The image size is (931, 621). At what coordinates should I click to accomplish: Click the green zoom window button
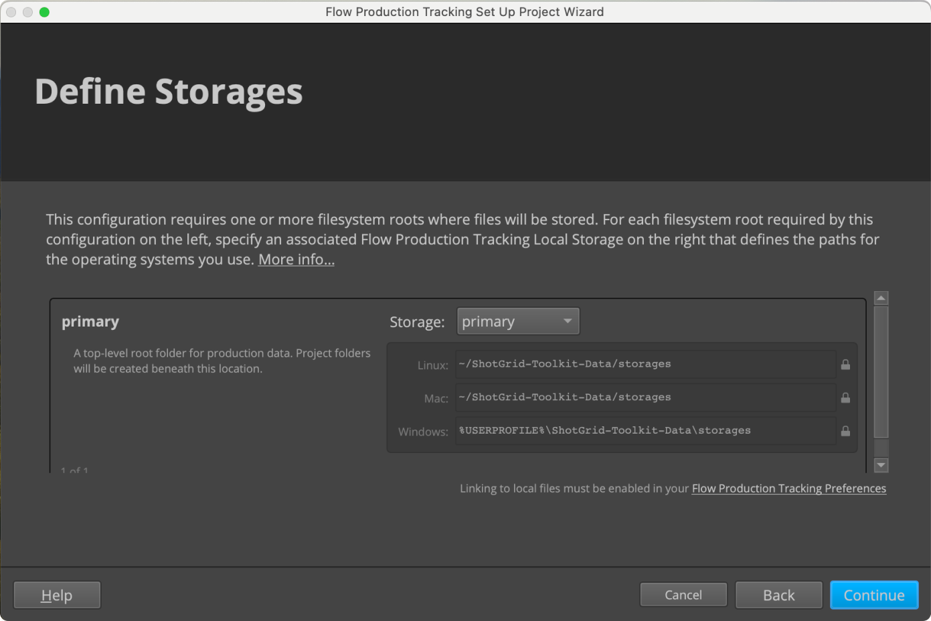[x=44, y=12]
